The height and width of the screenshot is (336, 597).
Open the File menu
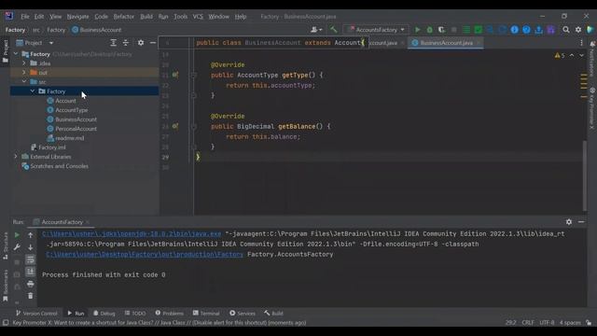(x=25, y=17)
